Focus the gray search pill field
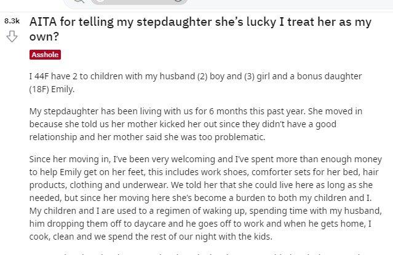The image size is (393, 255). (x=139, y=1)
